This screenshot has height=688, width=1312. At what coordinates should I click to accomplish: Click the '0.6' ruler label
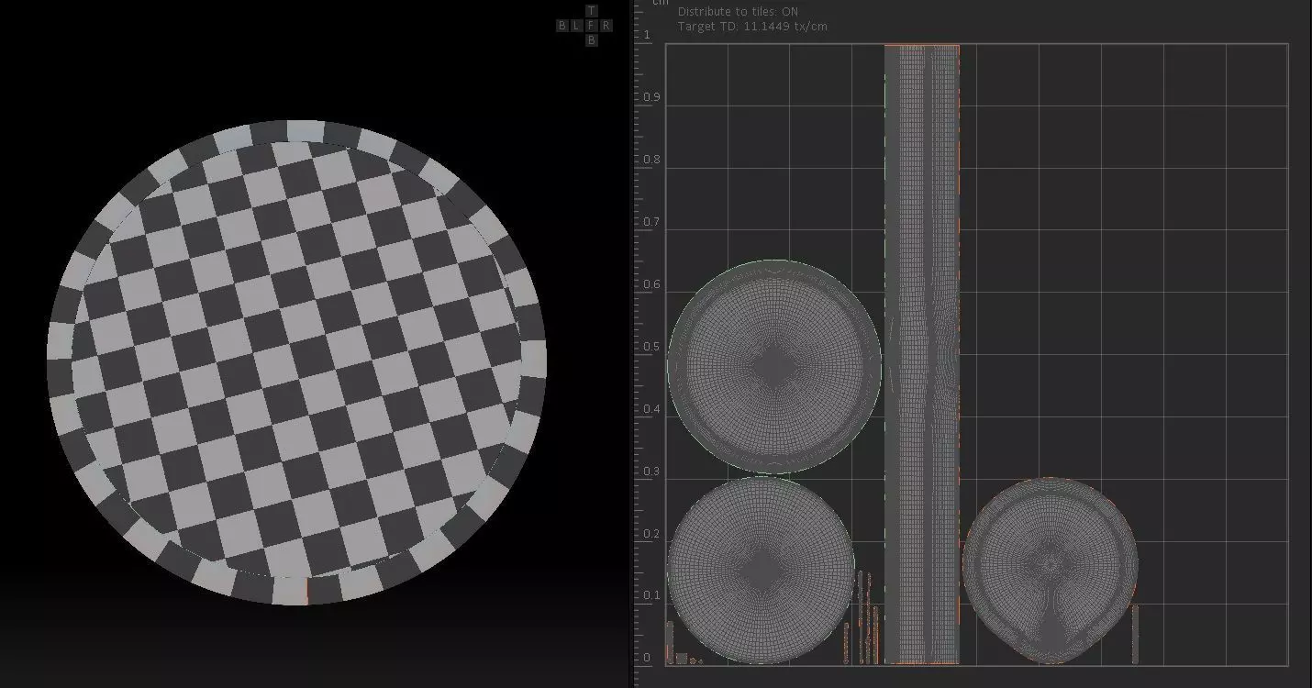point(650,284)
